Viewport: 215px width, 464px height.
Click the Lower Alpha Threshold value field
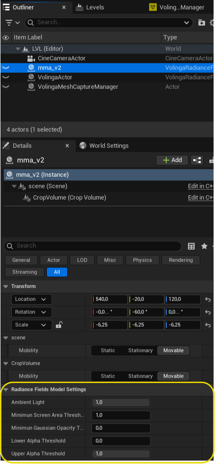[121, 441]
